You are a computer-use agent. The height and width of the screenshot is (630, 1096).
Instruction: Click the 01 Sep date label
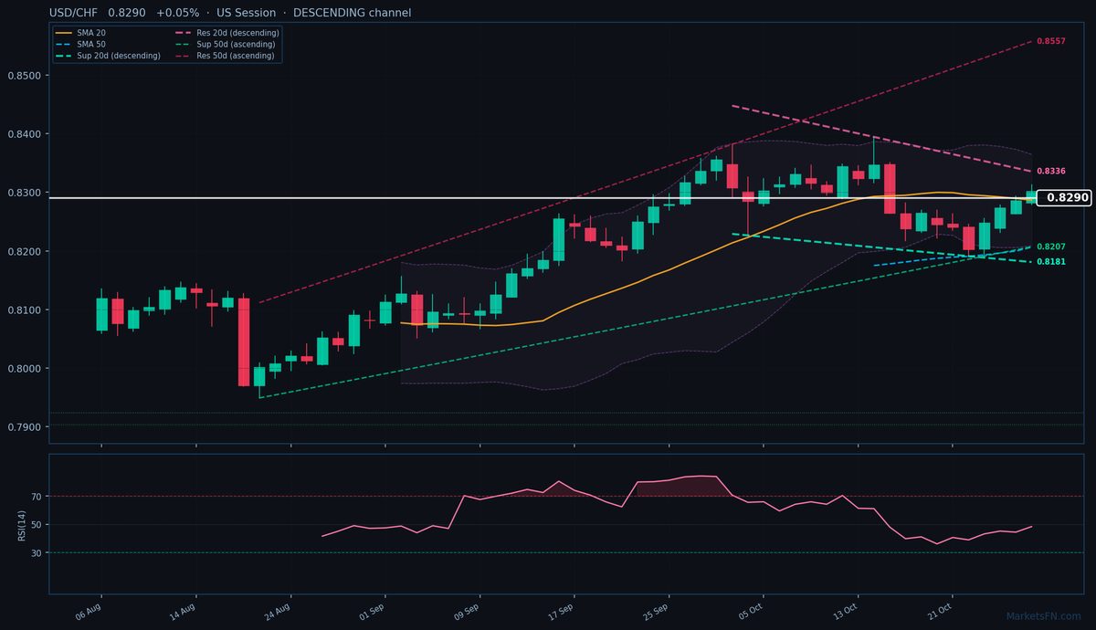click(x=373, y=611)
